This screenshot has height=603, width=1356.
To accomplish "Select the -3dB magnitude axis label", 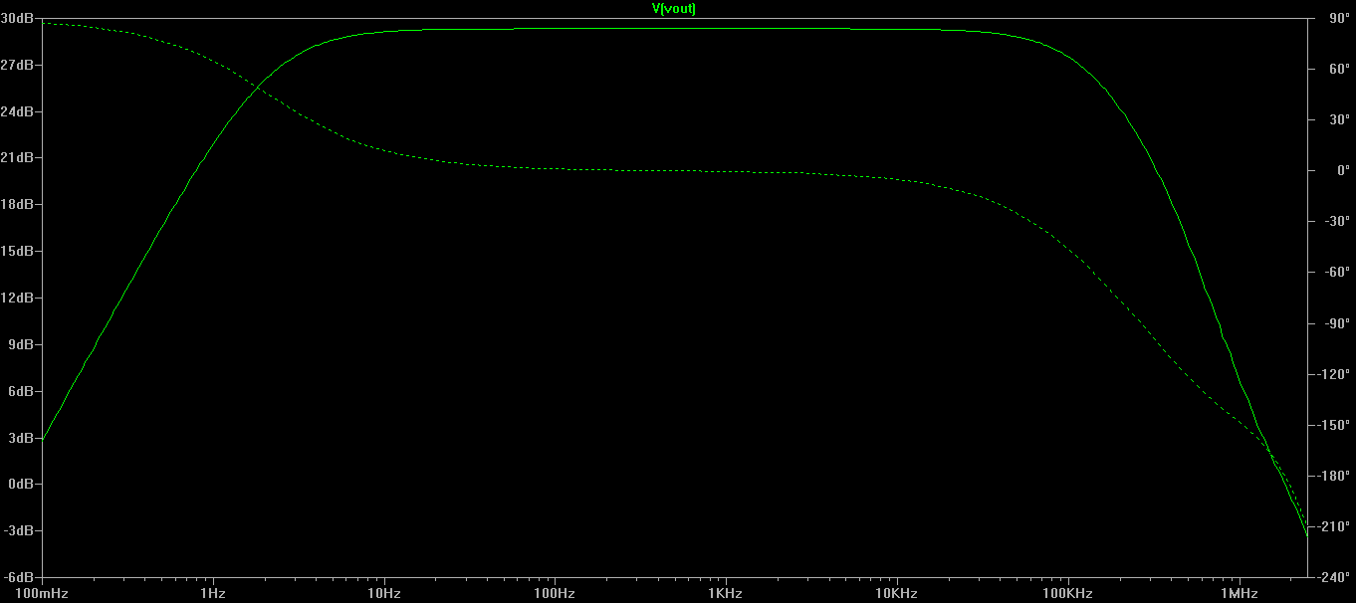I will (x=19, y=531).
